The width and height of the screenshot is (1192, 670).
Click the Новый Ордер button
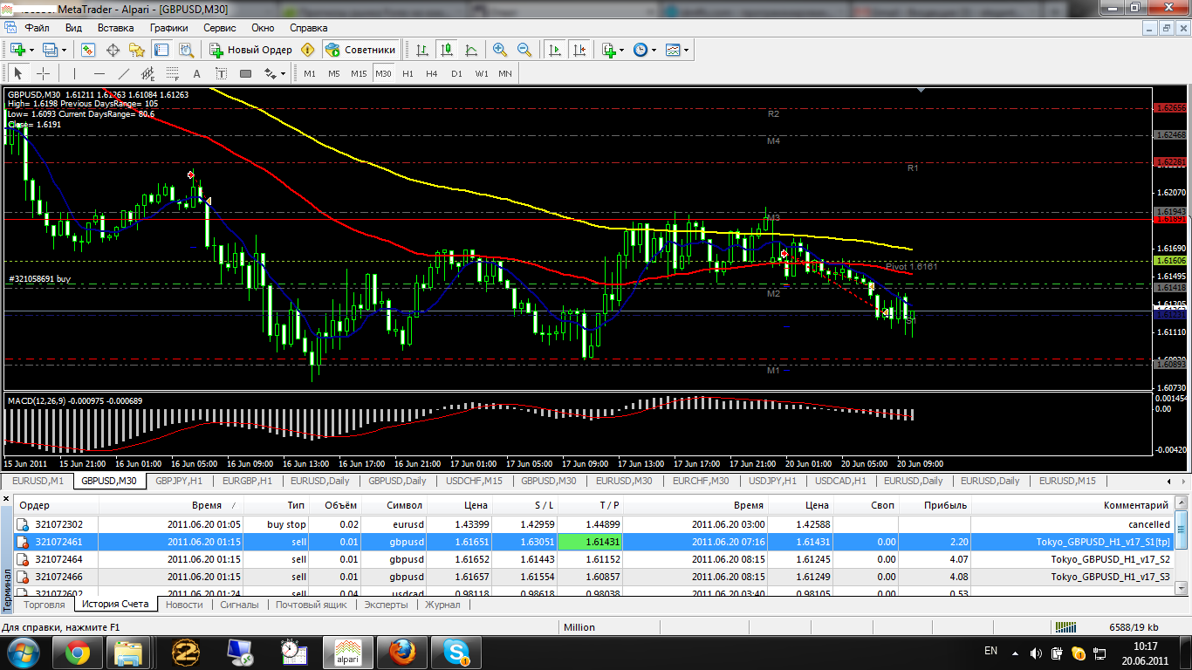coord(251,50)
